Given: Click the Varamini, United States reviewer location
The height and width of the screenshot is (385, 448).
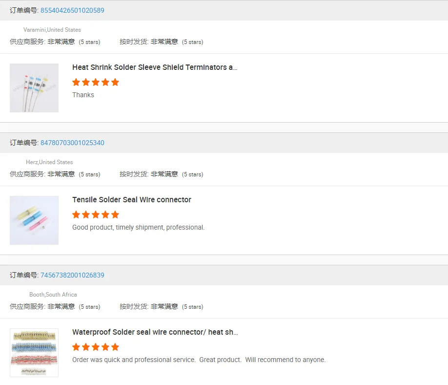Looking at the screenshot, I should 52,30.
